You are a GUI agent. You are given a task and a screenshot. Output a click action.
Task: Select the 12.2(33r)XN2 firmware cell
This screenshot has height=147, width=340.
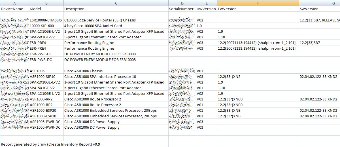tap(258, 76)
